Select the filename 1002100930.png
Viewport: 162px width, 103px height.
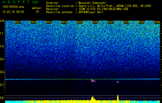13,7
